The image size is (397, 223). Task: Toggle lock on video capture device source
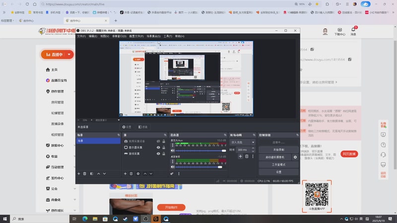pos(164,141)
